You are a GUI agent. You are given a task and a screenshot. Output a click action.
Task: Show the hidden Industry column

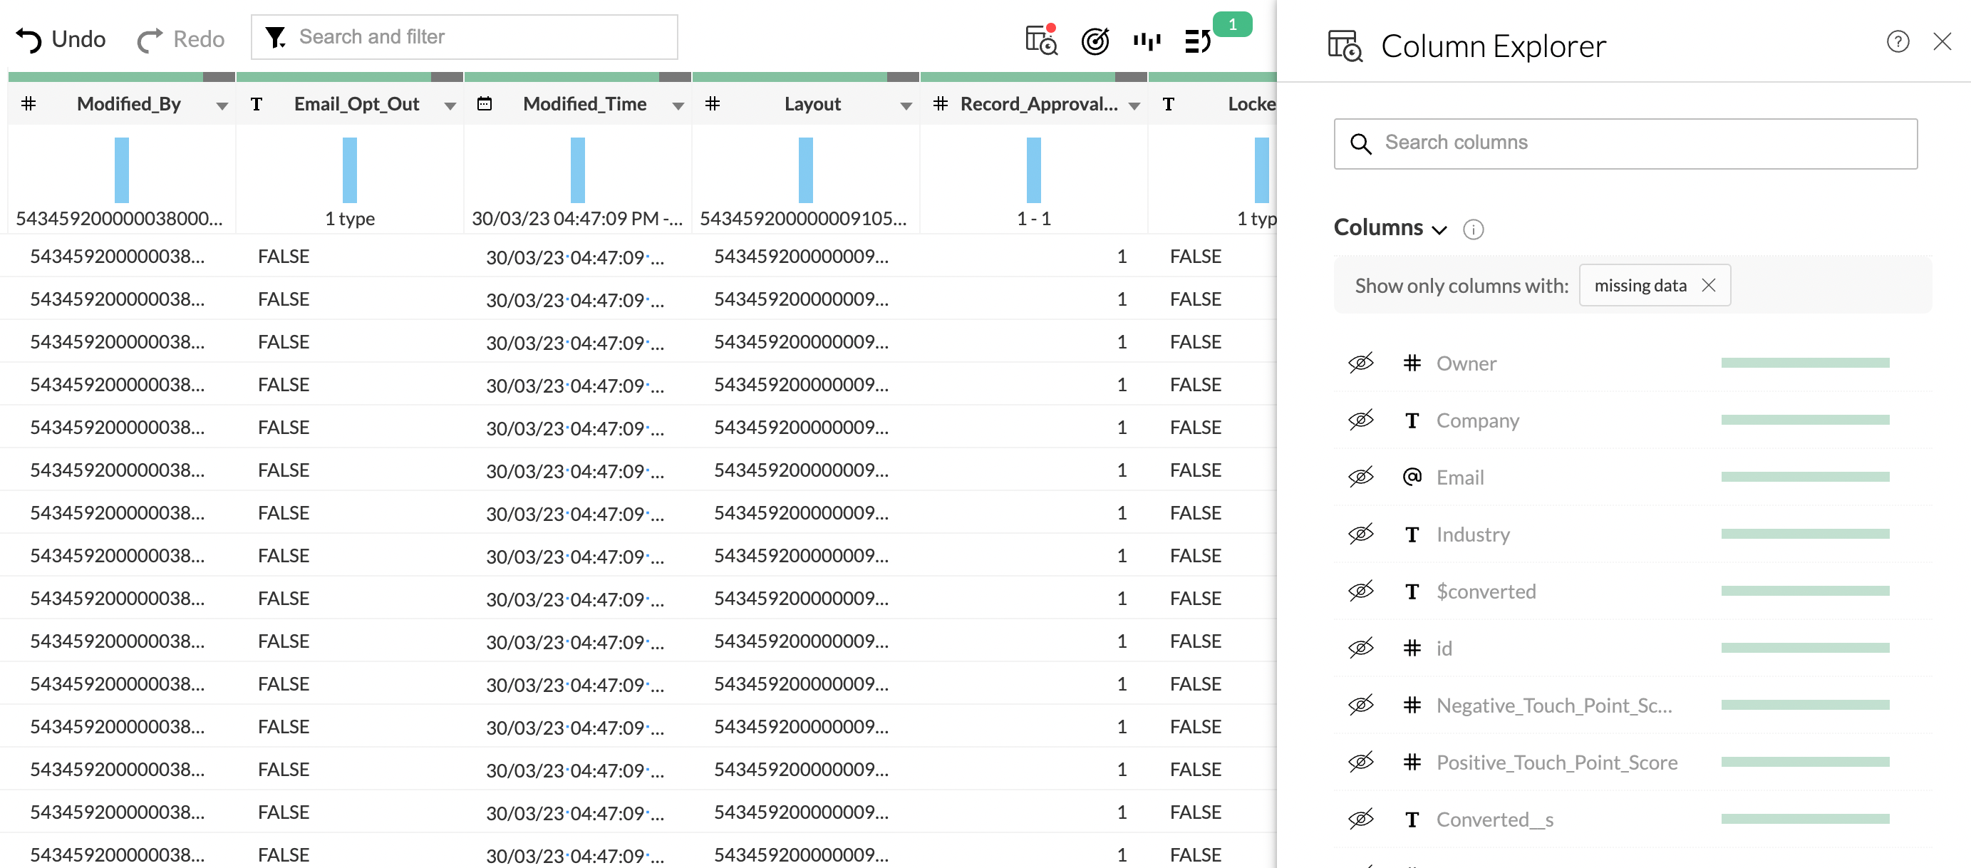tap(1360, 534)
